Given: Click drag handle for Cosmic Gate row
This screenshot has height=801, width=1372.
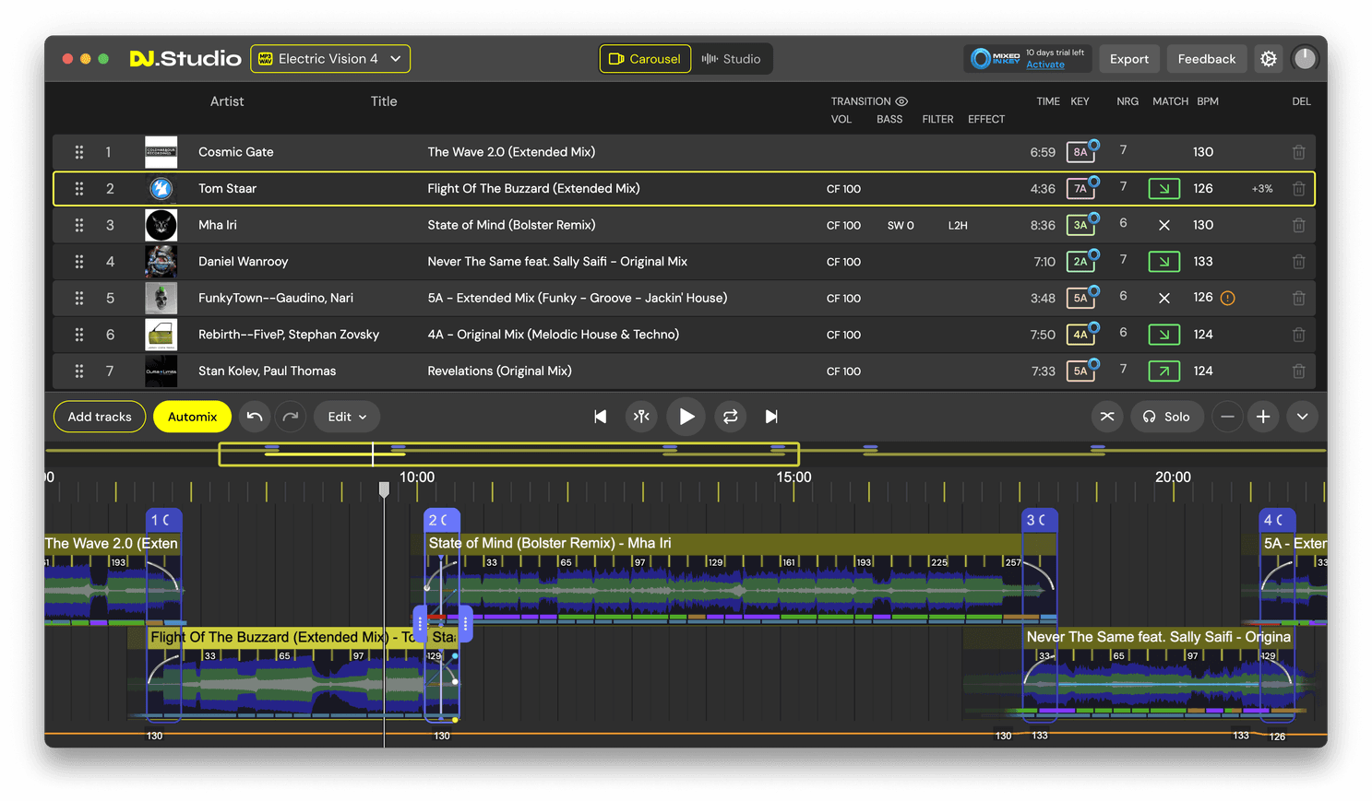Looking at the screenshot, I should 79,152.
